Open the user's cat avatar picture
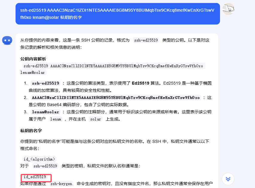The image size is (255, 188). click(228, 9)
